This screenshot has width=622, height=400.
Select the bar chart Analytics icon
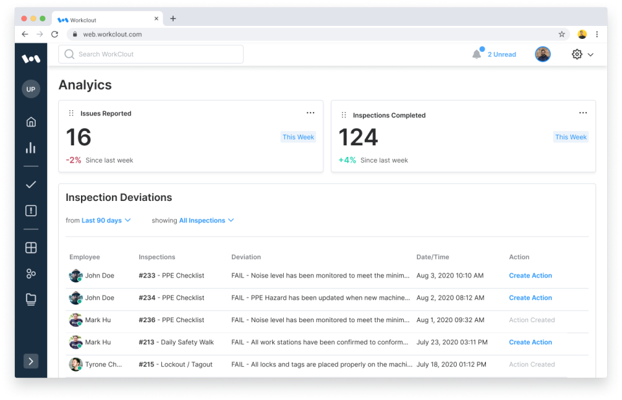click(x=30, y=147)
